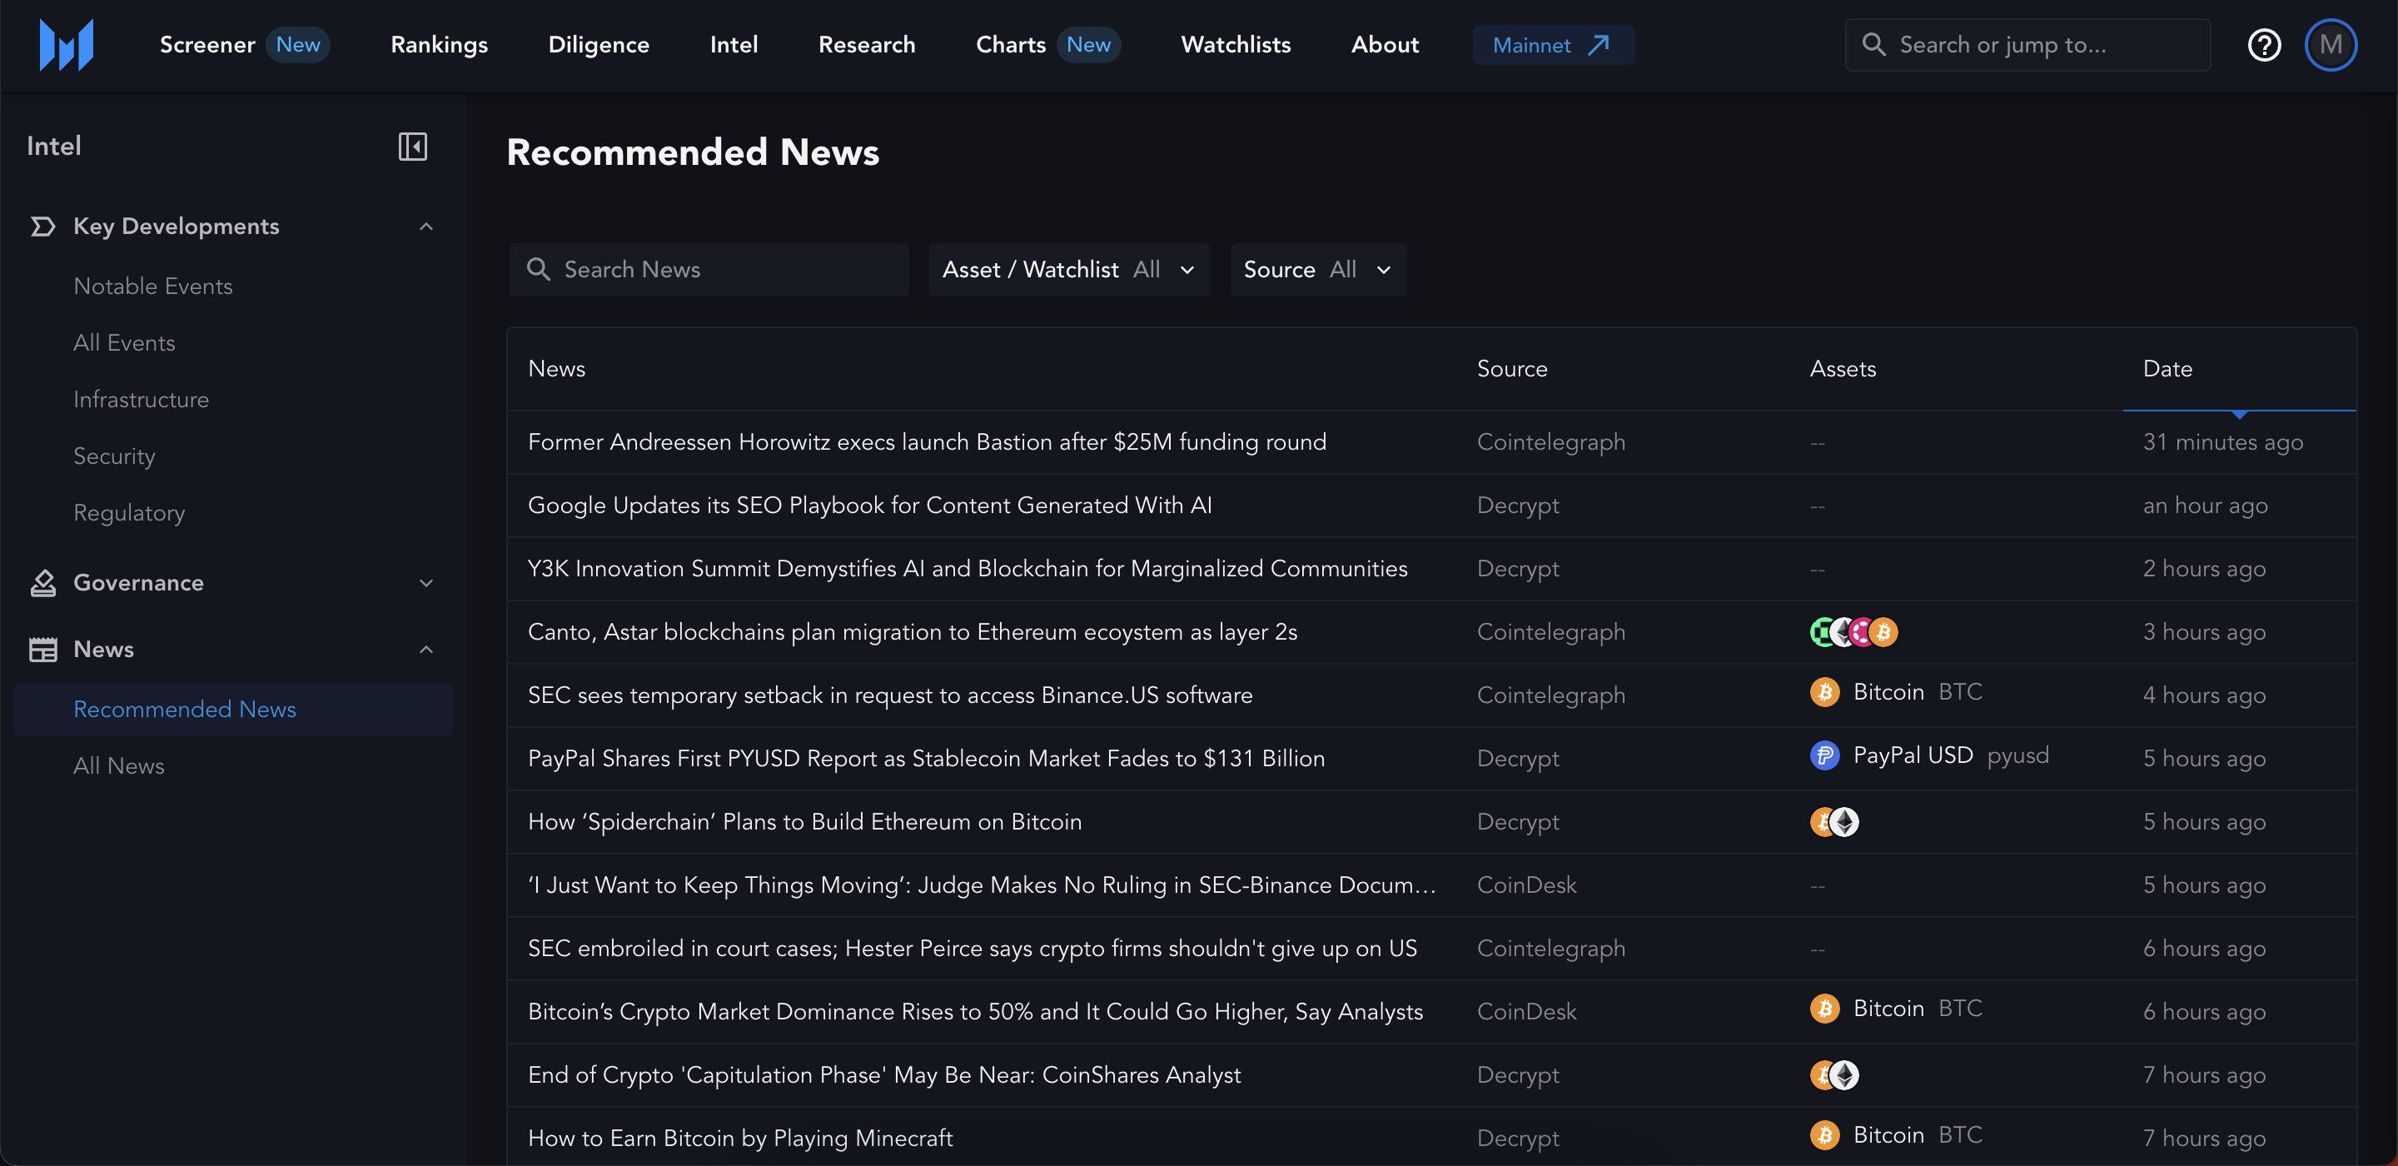Expand the Governance section chevron
This screenshot has width=2398, height=1166.
[426, 583]
